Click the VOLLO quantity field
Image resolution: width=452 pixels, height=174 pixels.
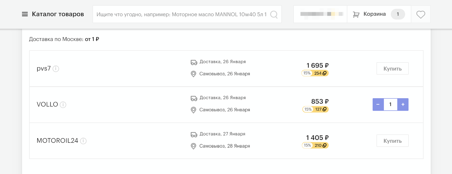(390, 104)
